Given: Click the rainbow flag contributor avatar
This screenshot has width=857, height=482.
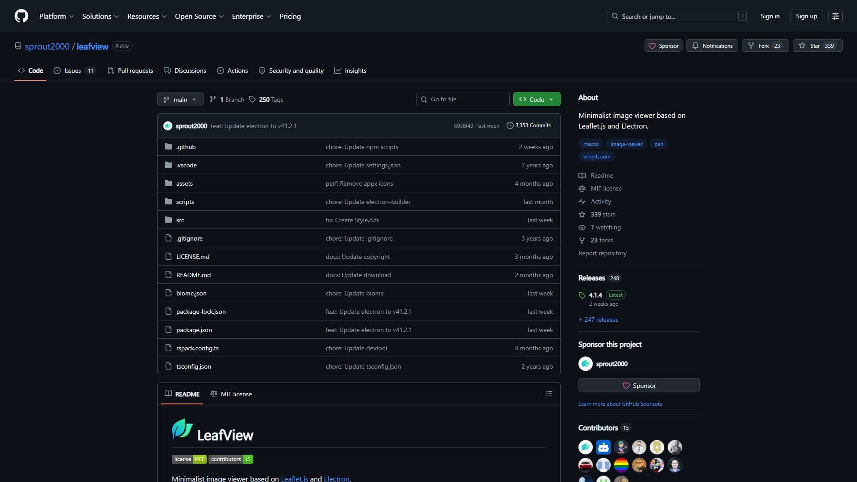Looking at the screenshot, I should [621, 465].
